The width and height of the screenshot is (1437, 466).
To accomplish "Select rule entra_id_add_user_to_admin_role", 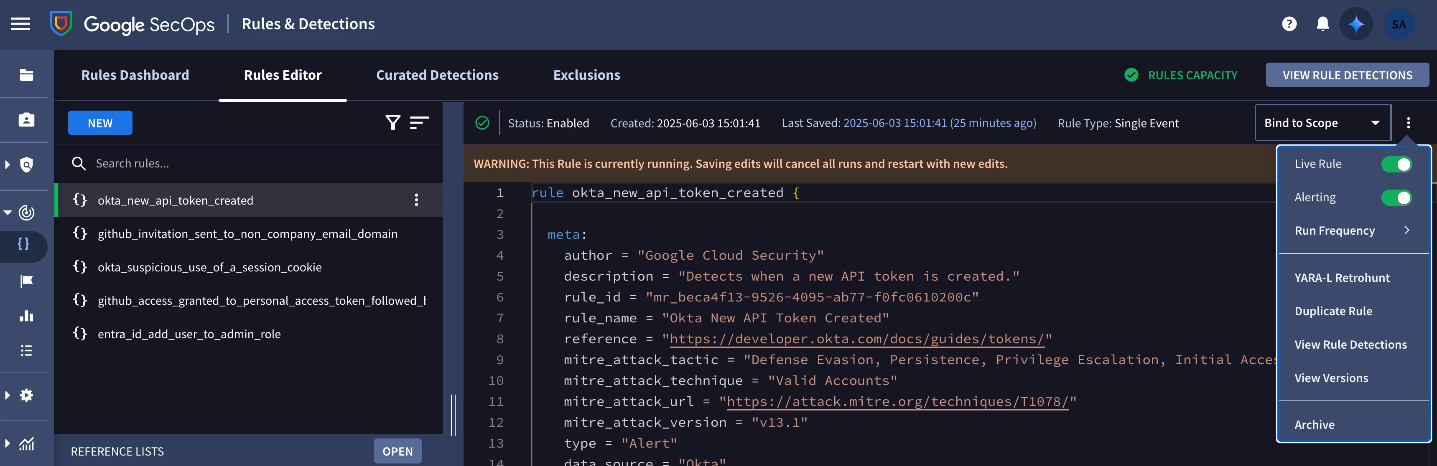I will coord(248,334).
